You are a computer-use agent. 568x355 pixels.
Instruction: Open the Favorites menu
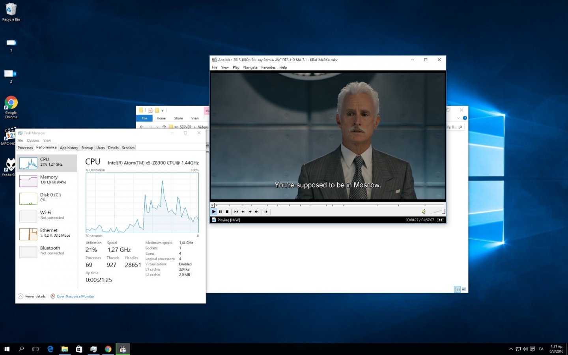point(268,67)
